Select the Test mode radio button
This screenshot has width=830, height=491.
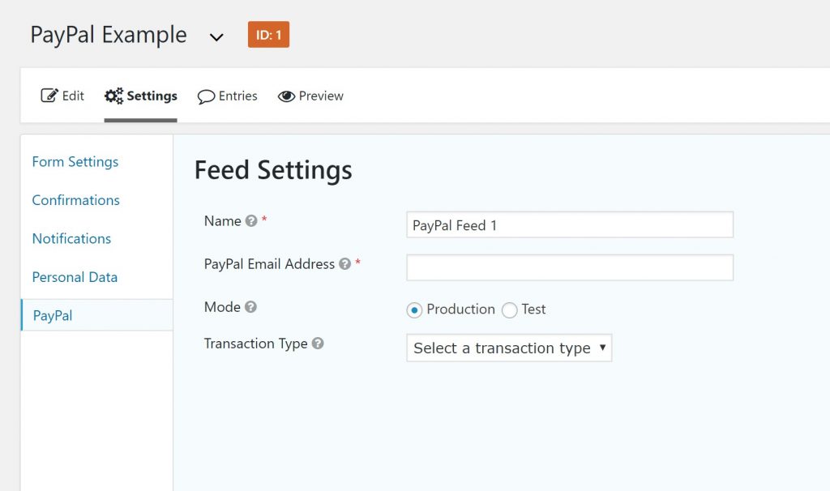click(510, 310)
